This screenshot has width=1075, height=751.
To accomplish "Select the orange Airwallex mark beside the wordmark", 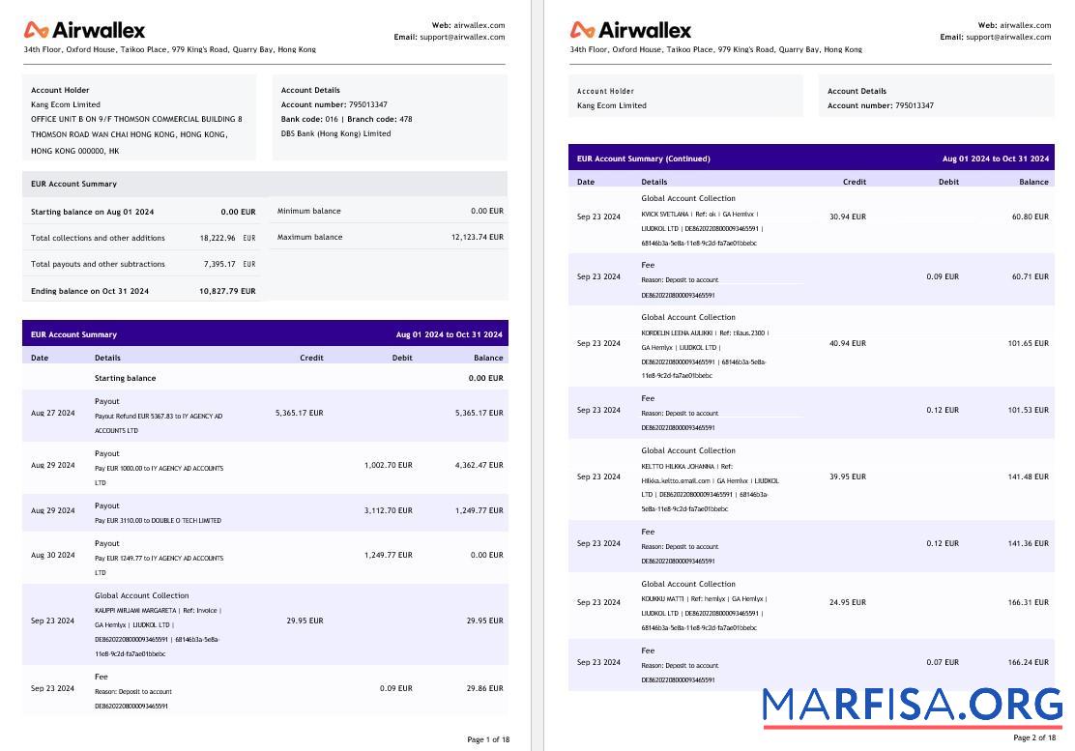I will click(39, 29).
